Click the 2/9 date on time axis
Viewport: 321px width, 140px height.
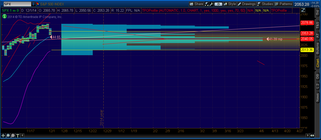coord(168,131)
